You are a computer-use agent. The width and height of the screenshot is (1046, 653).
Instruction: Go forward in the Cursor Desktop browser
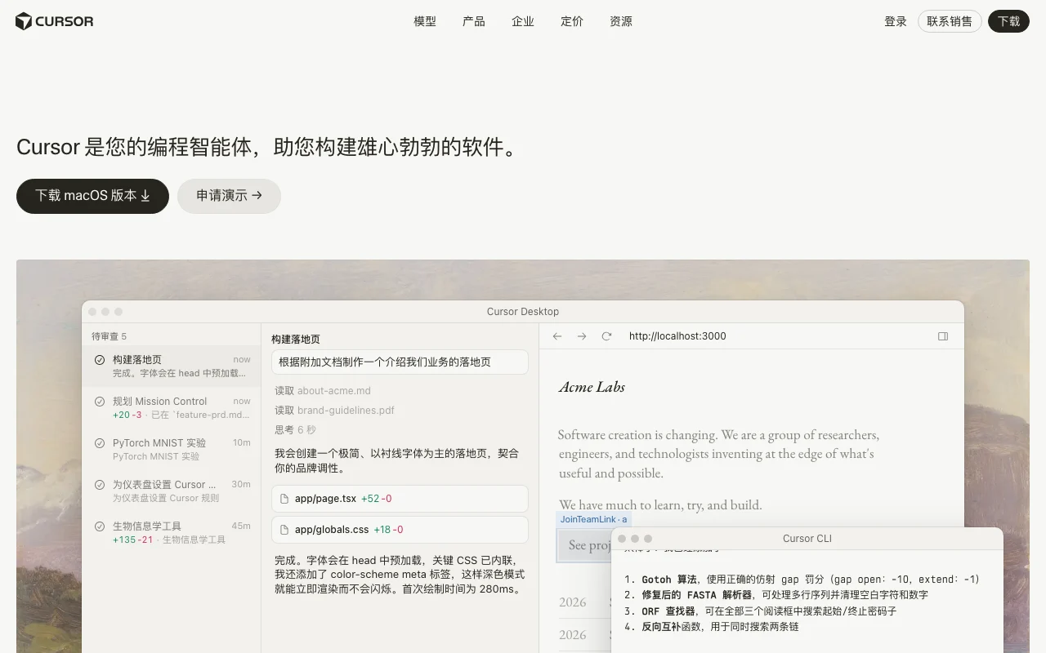(x=582, y=336)
